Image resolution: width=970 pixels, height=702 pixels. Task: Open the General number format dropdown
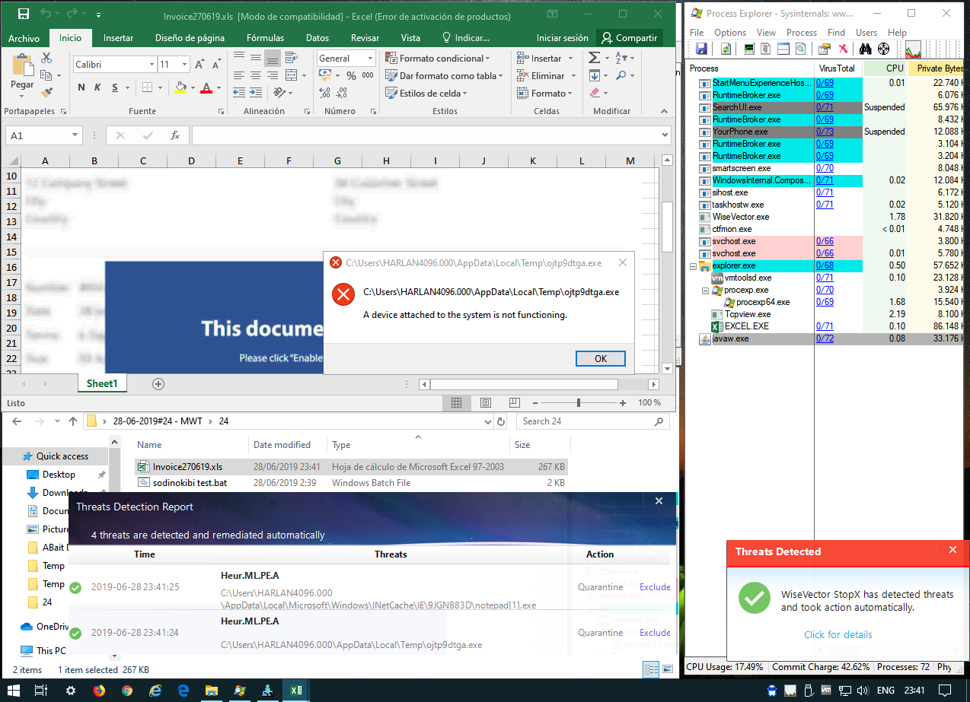click(x=371, y=58)
